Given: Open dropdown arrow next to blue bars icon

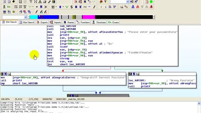Looking at the screenshot, I should tap(63, 7).
